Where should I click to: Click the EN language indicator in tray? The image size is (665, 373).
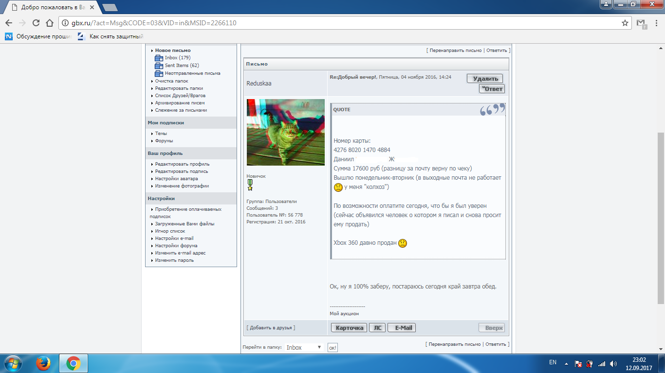coord(553,362)
